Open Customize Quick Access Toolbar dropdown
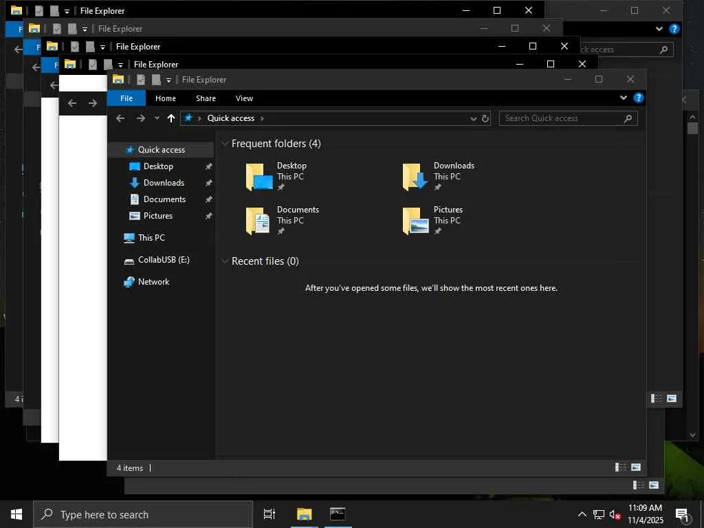704x528 pixels. point(169,80)
